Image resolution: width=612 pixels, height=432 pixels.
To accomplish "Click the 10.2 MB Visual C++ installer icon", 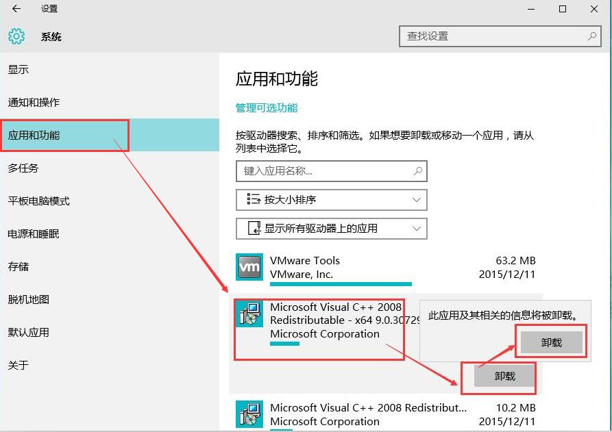I will tap(249, 414).
